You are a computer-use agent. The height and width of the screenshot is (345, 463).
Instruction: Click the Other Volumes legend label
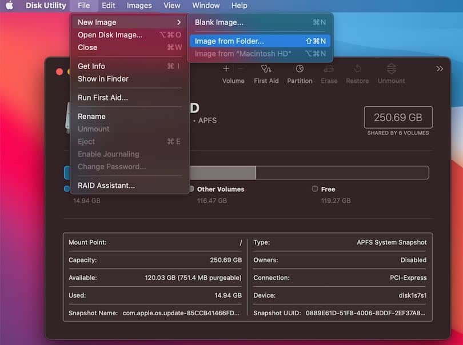click(221, 189)
